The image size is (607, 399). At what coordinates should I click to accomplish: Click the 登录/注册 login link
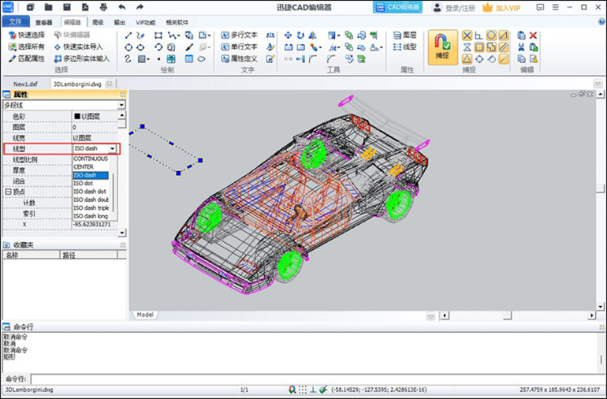click(x=454, y=7)
